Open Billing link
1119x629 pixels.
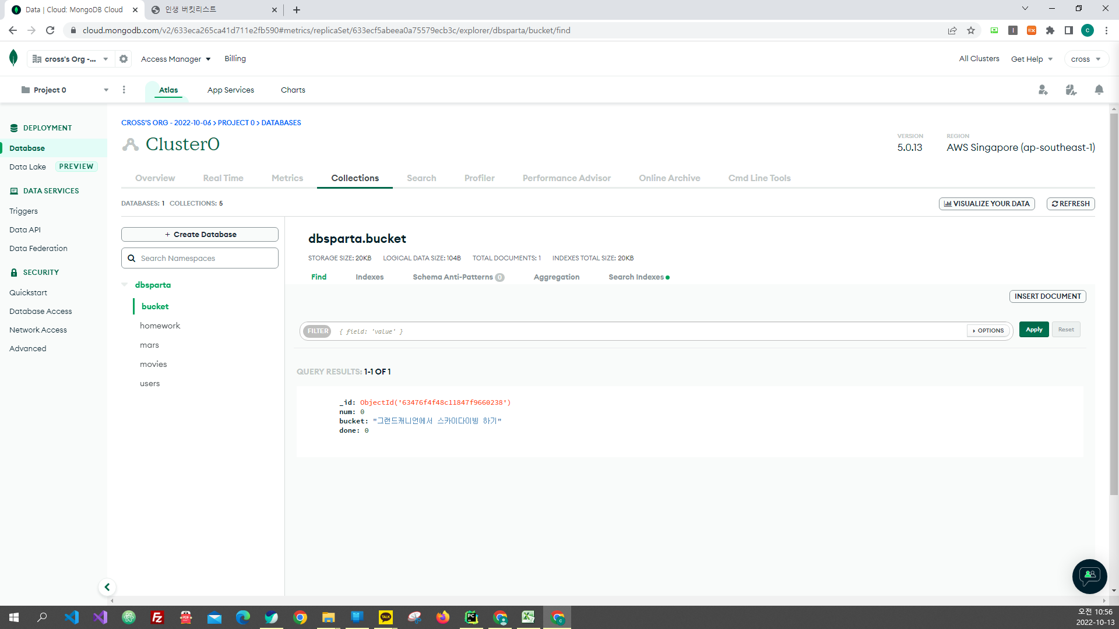tap(235, 59)
